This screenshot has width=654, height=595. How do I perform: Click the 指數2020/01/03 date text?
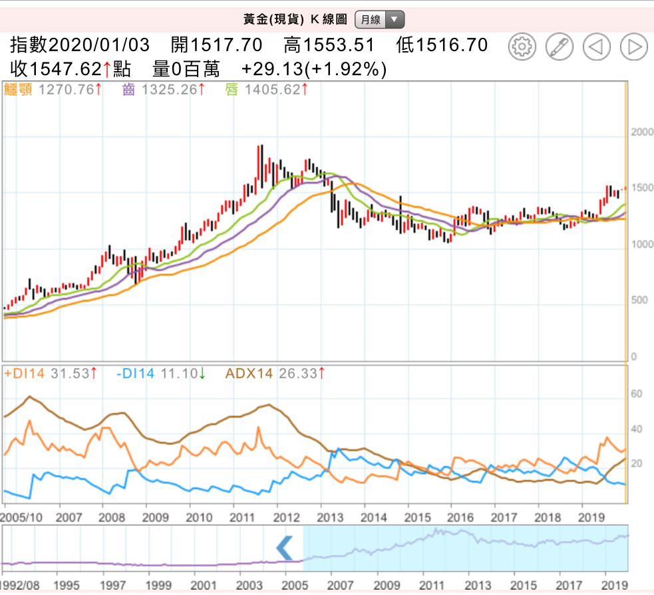tap(80, 45)
